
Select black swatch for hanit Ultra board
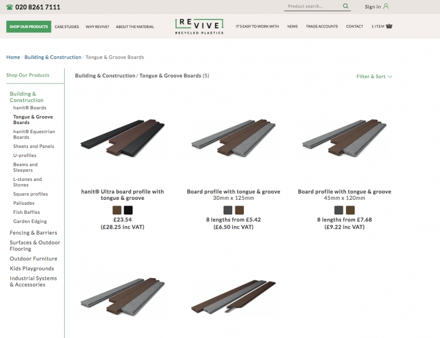pos(128,210)
